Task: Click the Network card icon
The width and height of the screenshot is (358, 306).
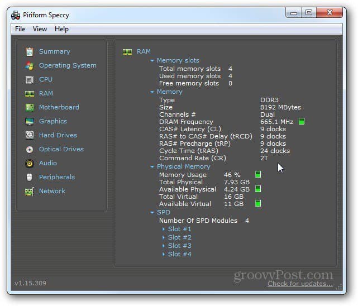Action: pyautogui.click(x=30, y=192)
